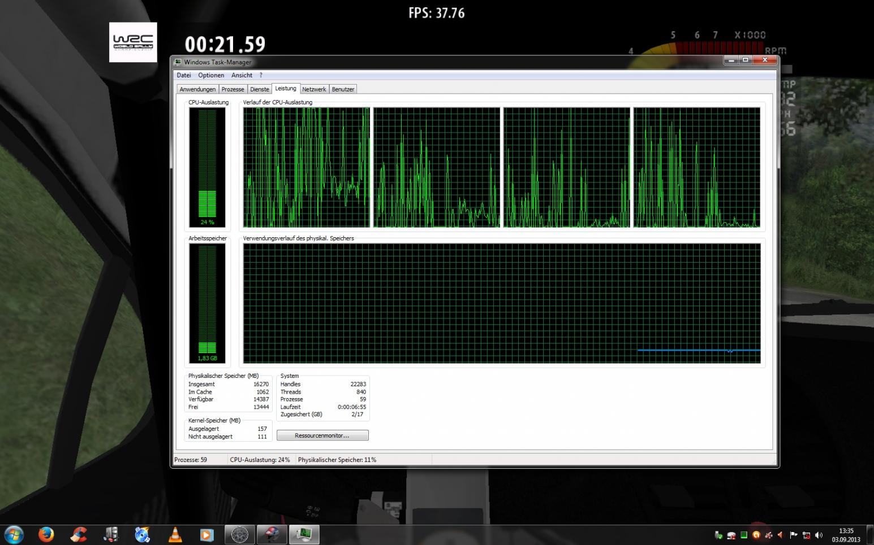Open the Windows Start menu
The width and height of the screenshot is (874, 545).
pos(14,534)
